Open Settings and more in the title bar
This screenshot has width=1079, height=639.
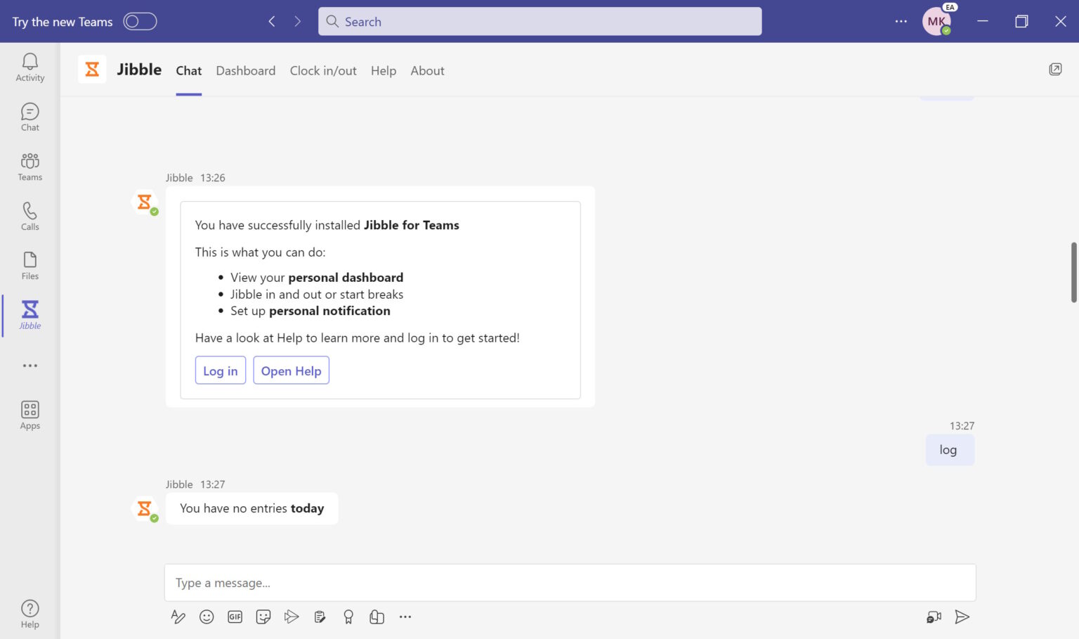pyautogui.click(x=901, y=21)
